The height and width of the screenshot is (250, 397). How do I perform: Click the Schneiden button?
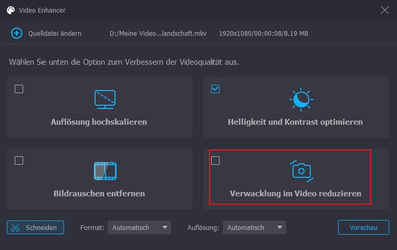tap(35, 228)
